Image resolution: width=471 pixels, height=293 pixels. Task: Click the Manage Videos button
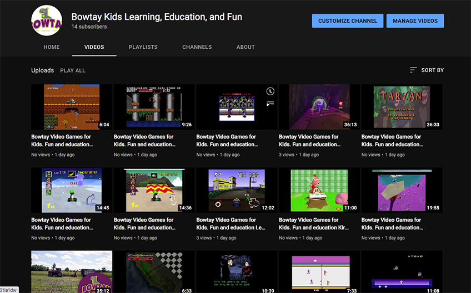[415, 21]
